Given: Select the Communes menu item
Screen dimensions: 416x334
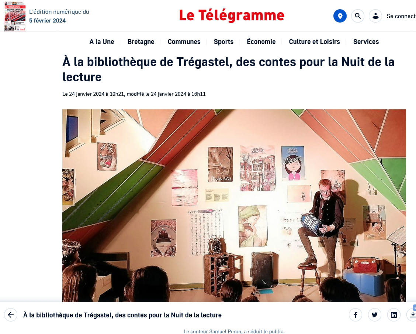Looking at the screenshot, I should tap(184, 42).
